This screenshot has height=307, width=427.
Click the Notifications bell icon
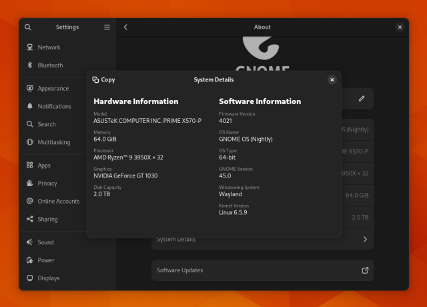pos(29,106)
